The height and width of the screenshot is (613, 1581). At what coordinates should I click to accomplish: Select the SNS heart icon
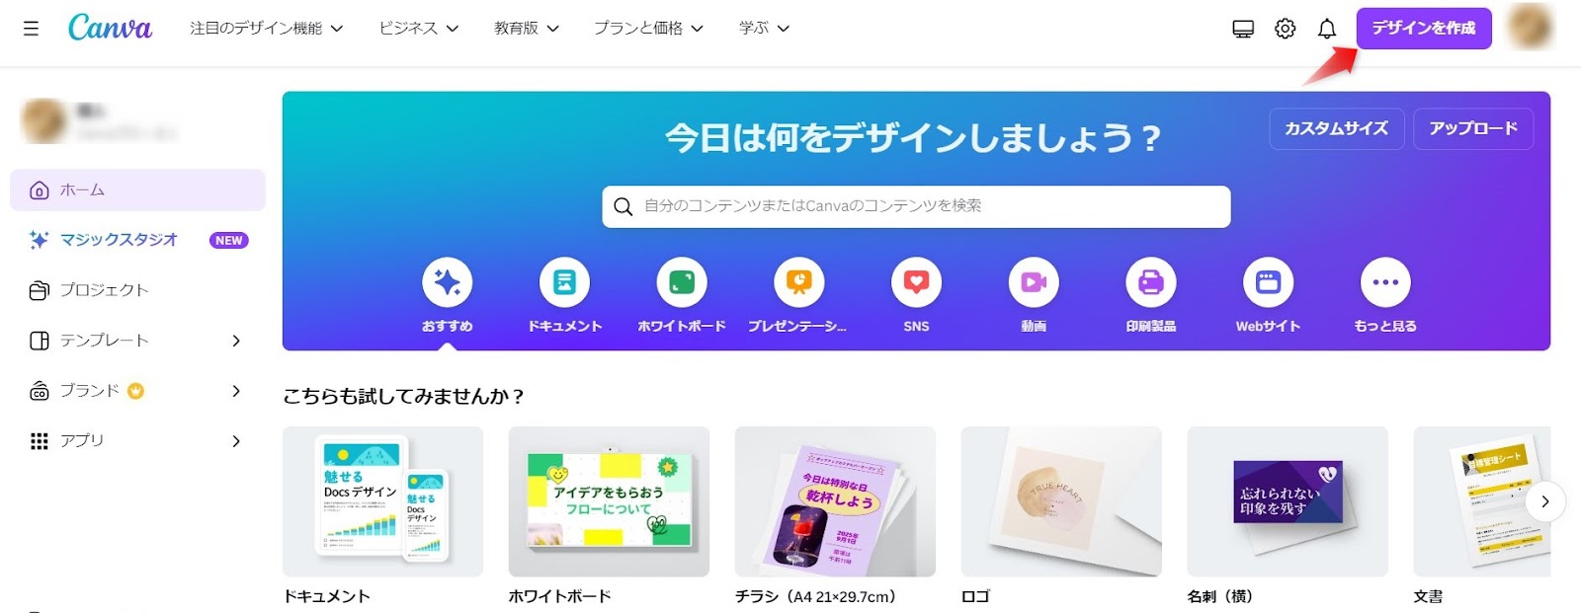pyautogui.click(x=916, y=282)
